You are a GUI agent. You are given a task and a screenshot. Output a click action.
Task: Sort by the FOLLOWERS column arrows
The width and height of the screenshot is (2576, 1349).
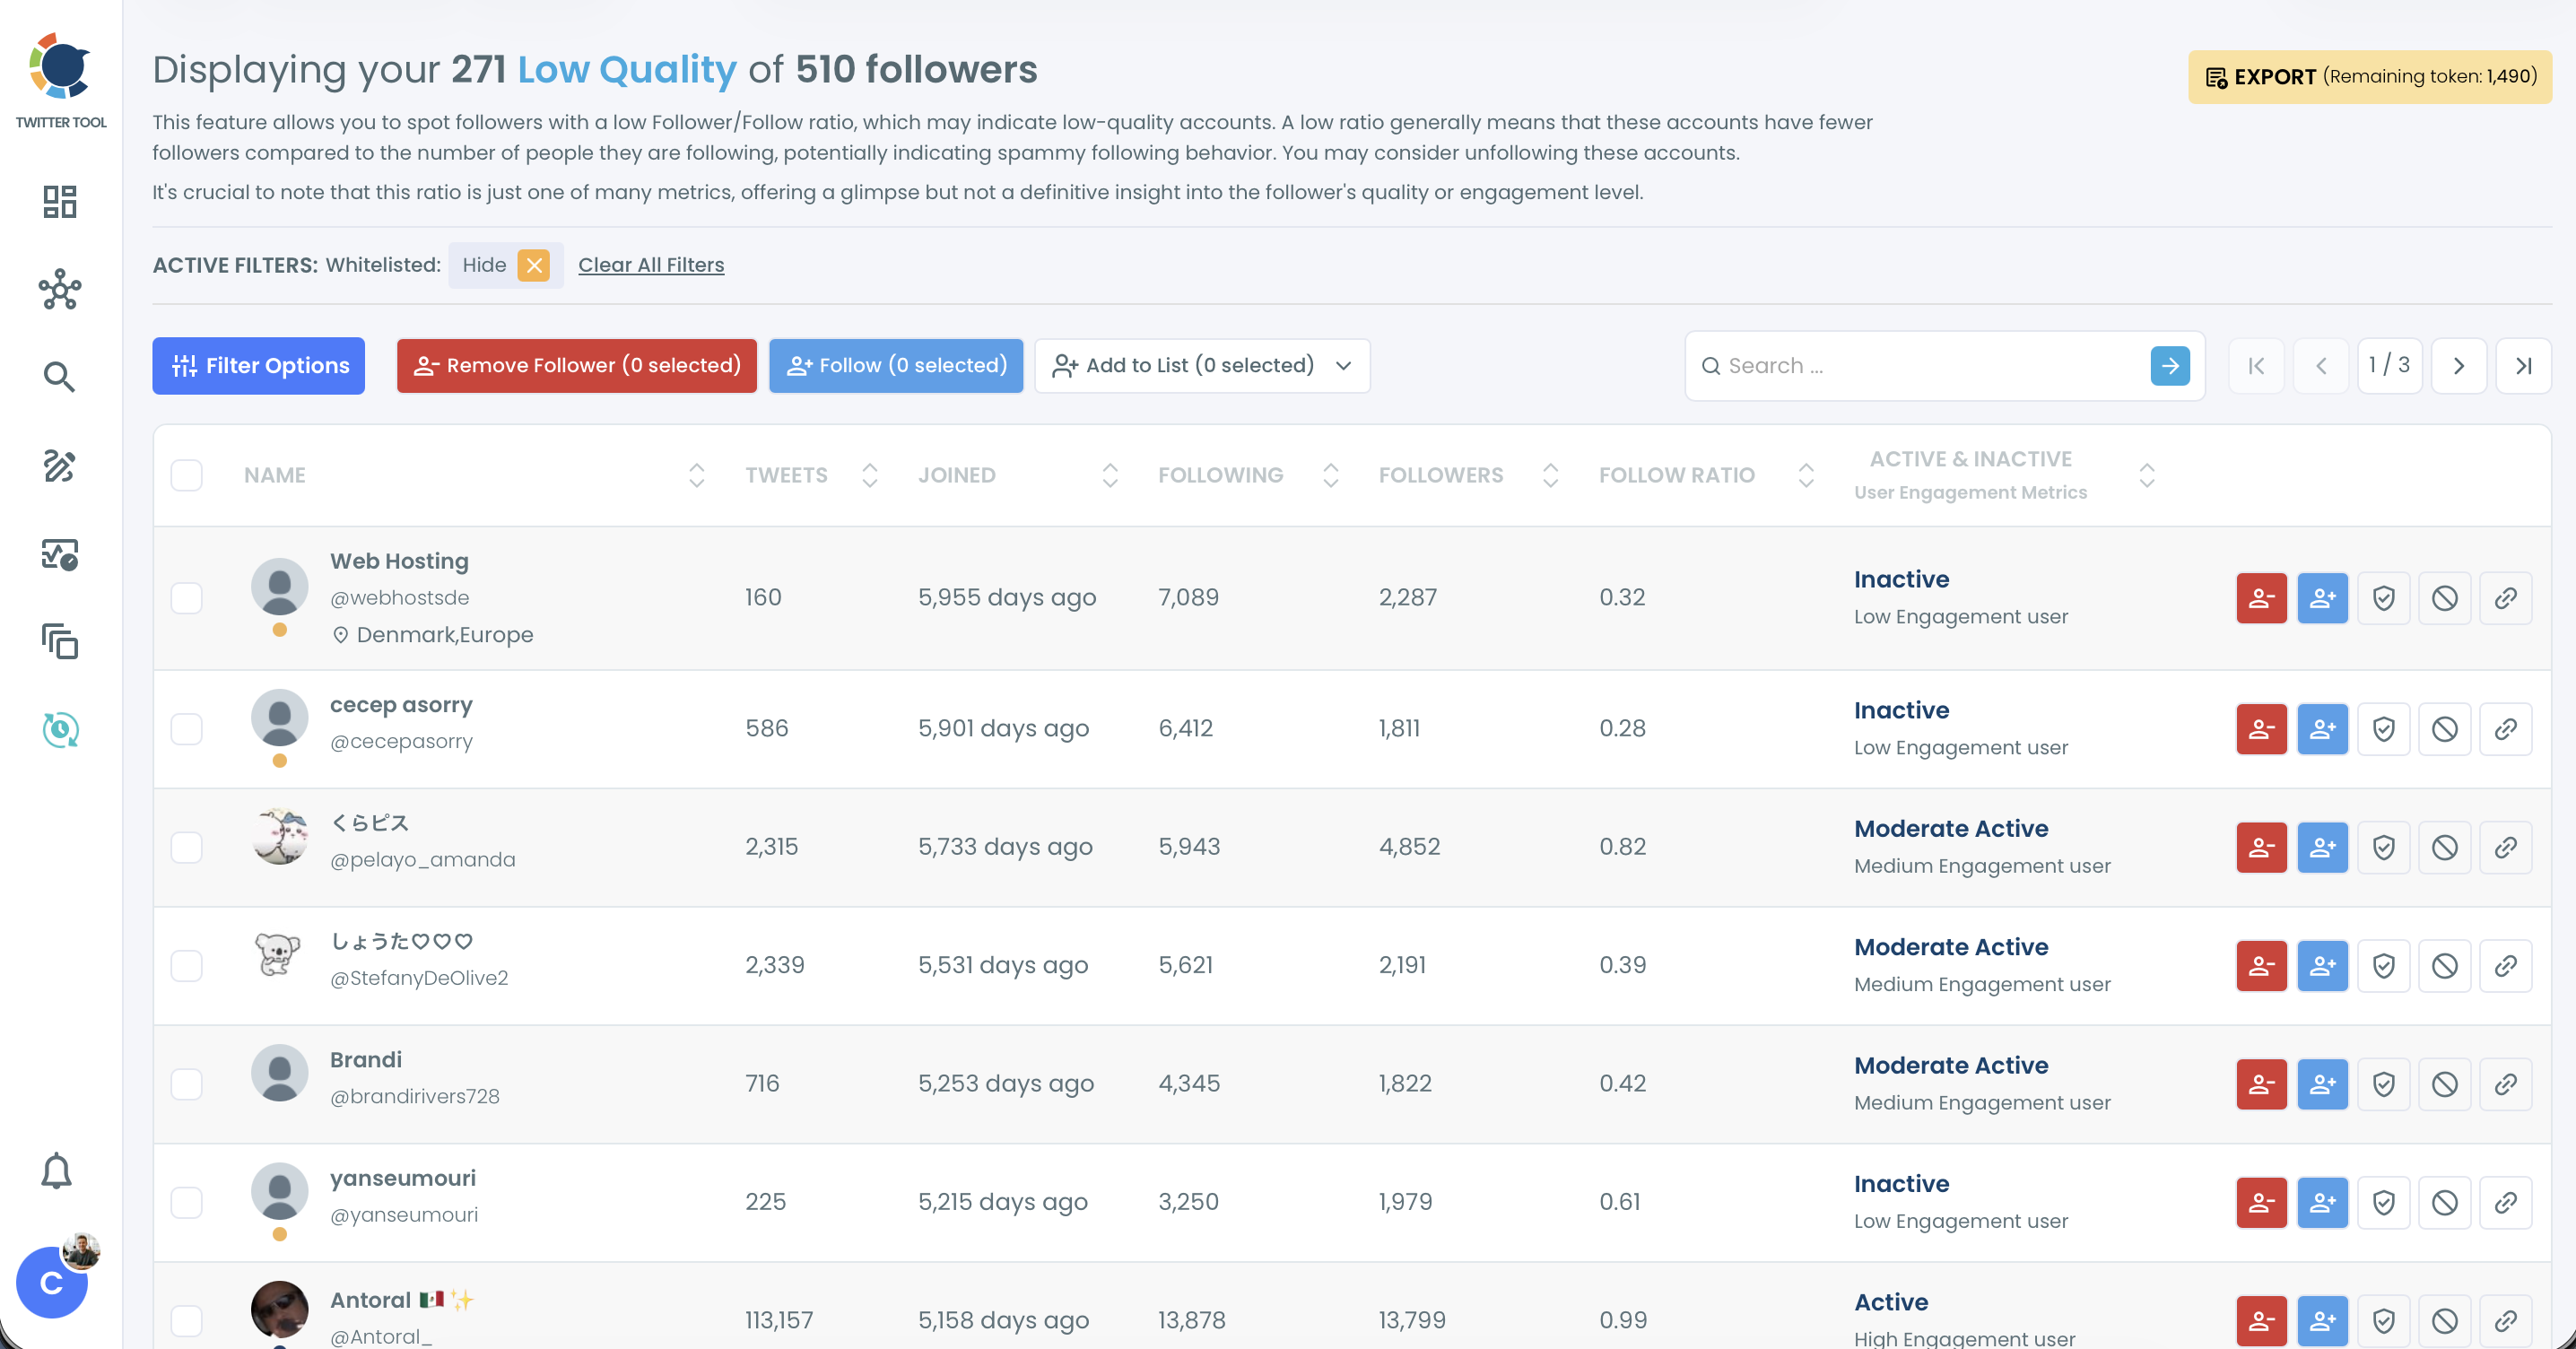tap(1551, 475)
